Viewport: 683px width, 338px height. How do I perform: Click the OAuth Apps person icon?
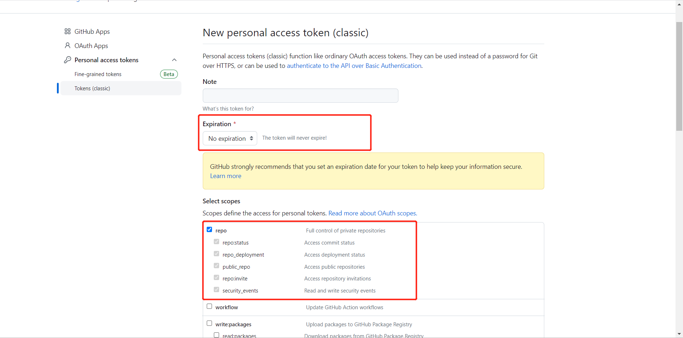pos(68,45)
